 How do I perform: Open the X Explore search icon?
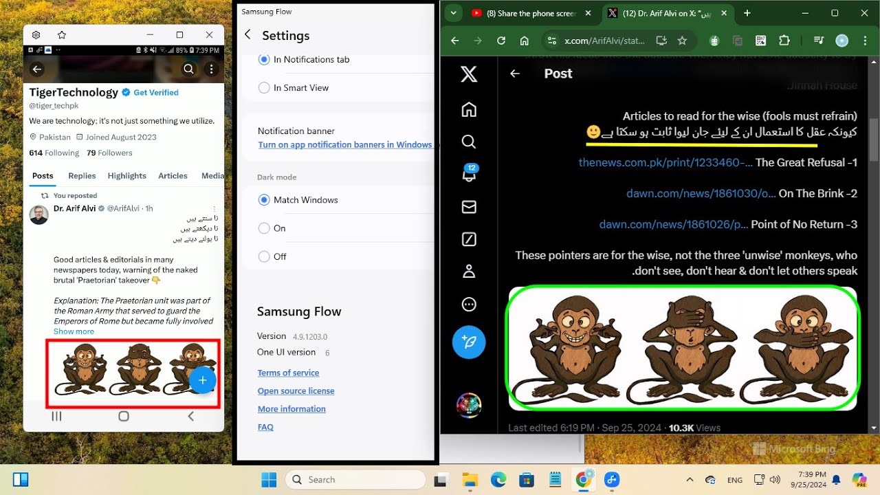point(469,142)
